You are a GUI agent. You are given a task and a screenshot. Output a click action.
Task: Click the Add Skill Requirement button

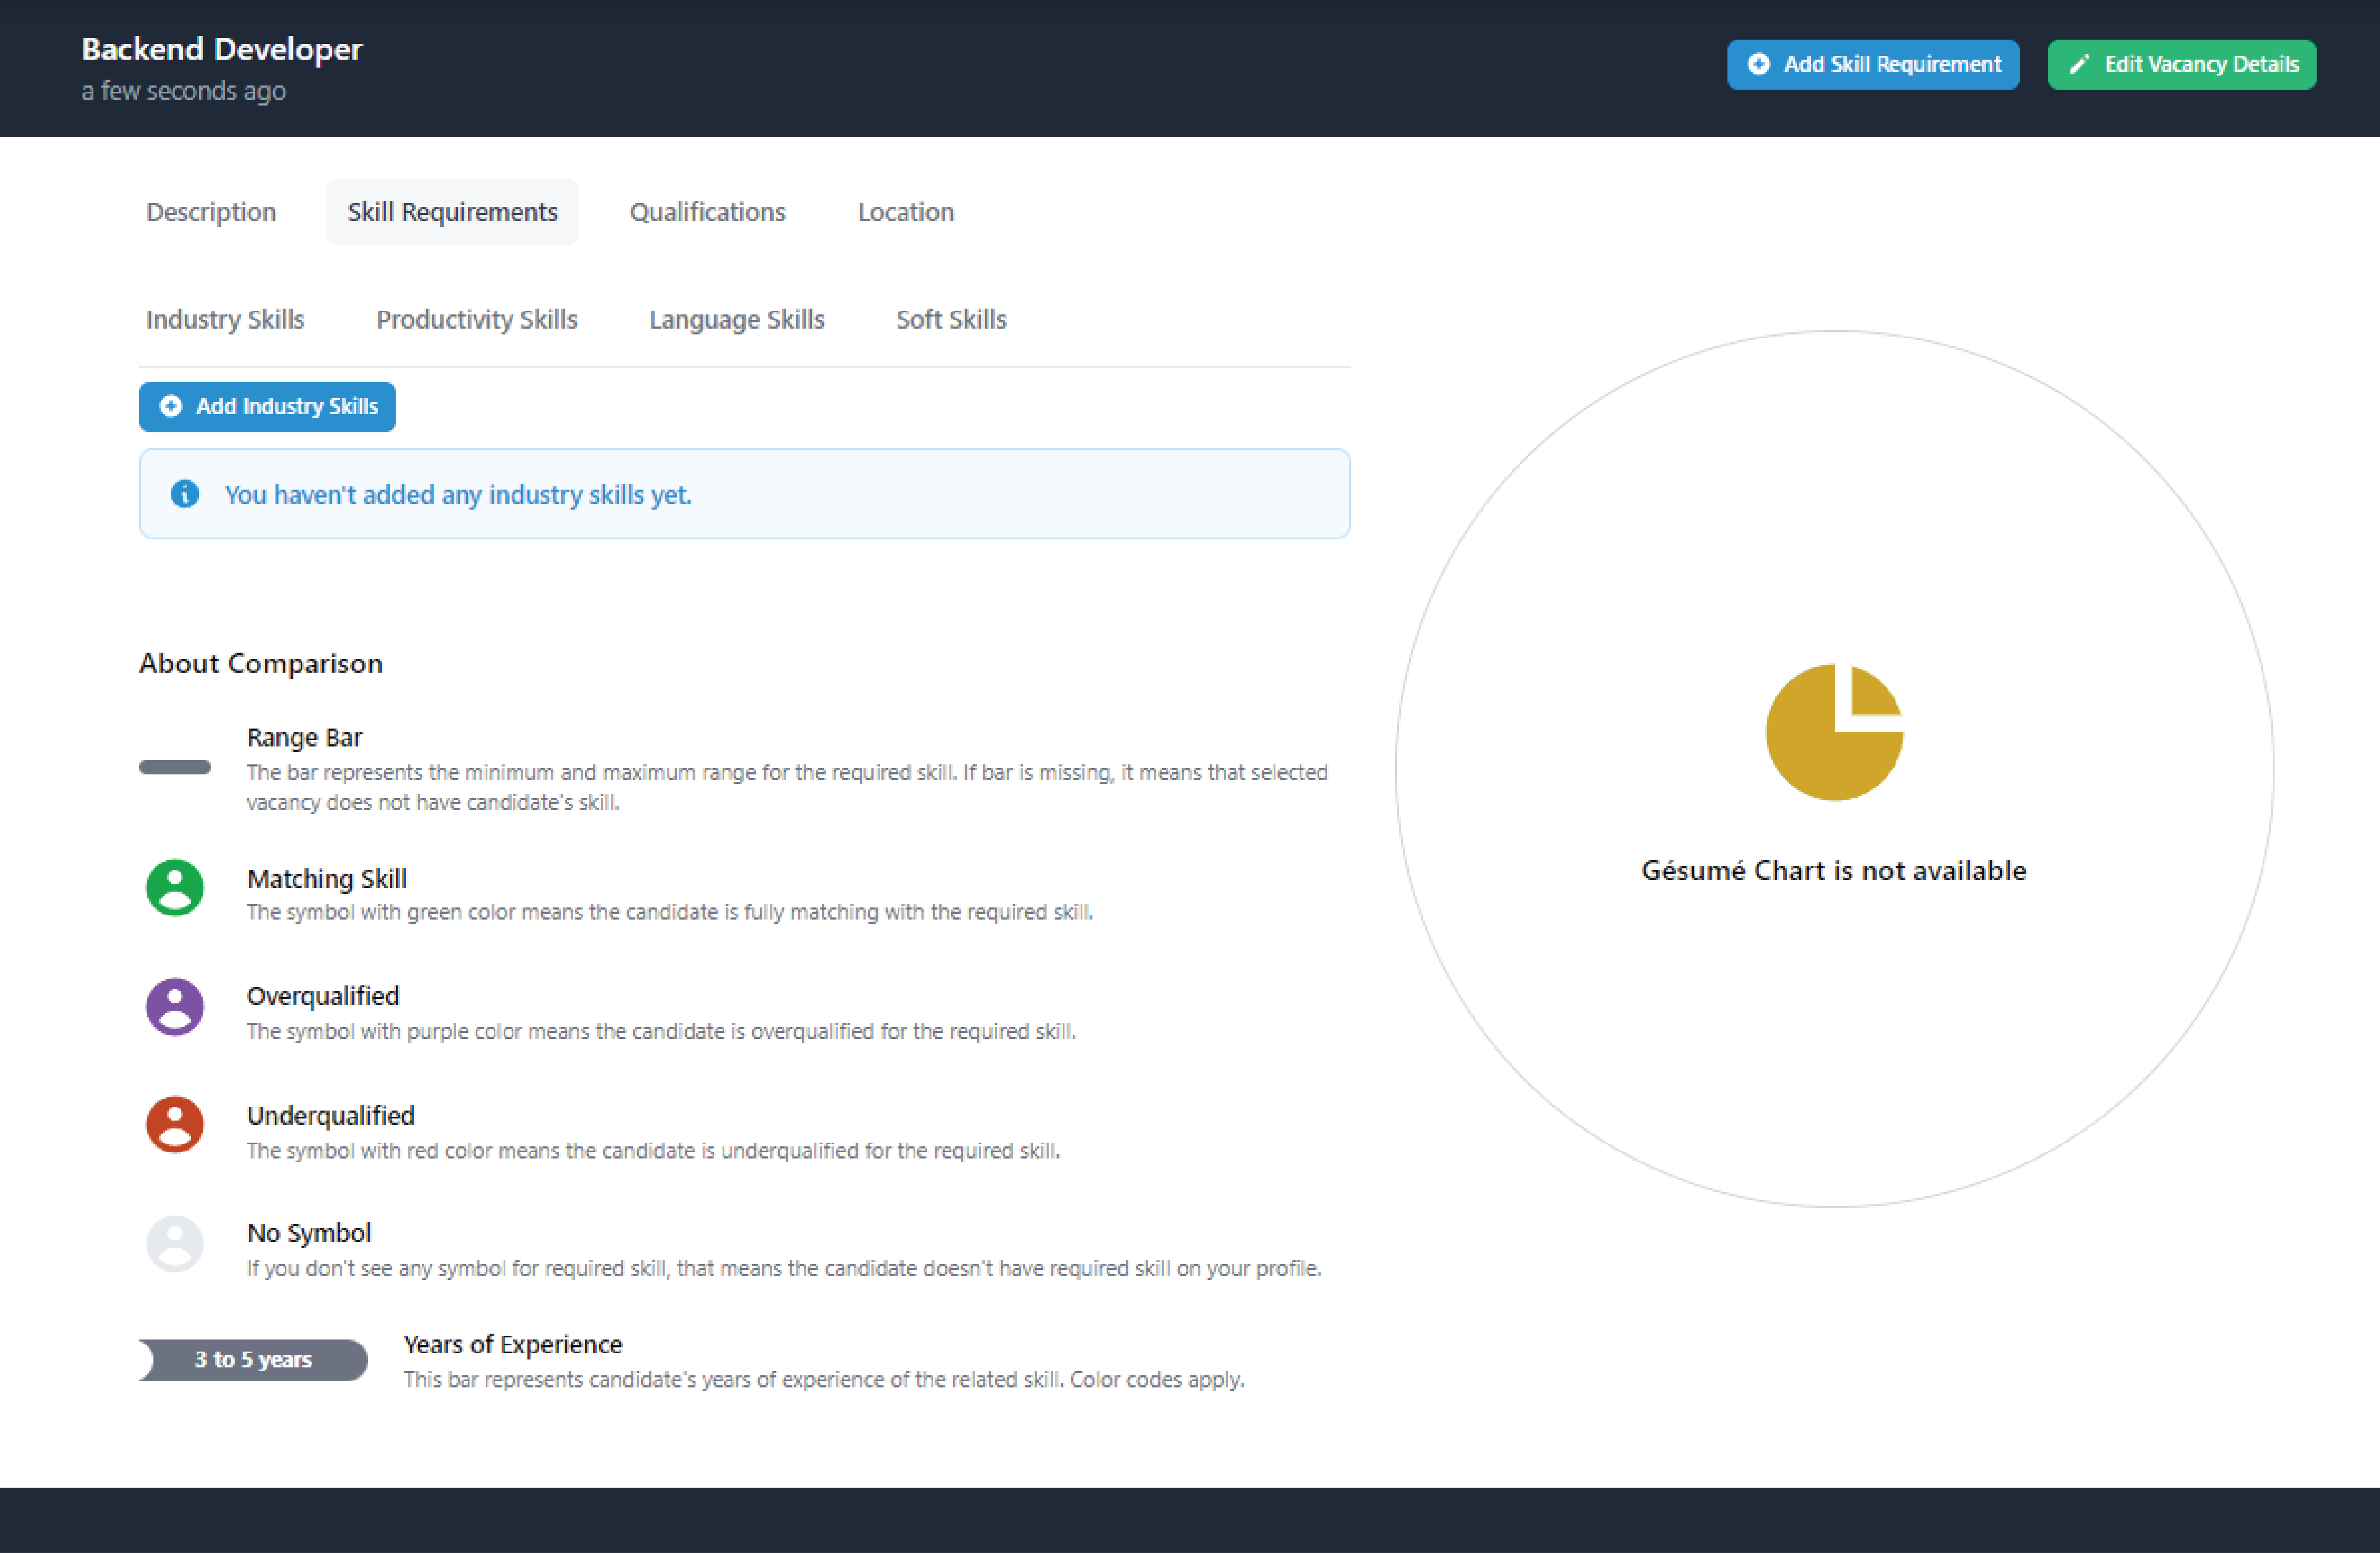(x=1872, y=63)
